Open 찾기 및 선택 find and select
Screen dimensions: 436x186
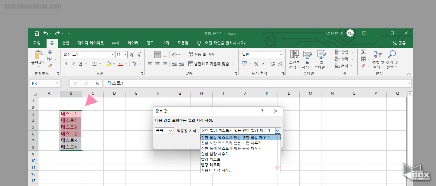click(x=392, y=60)
